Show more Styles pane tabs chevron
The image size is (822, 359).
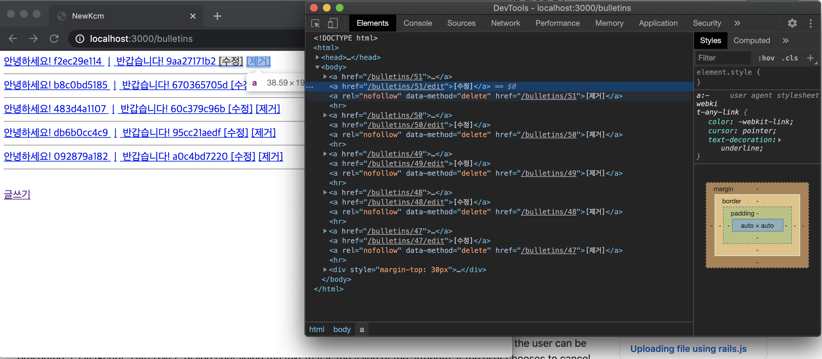pyautogui.click(x=785, y=41)
